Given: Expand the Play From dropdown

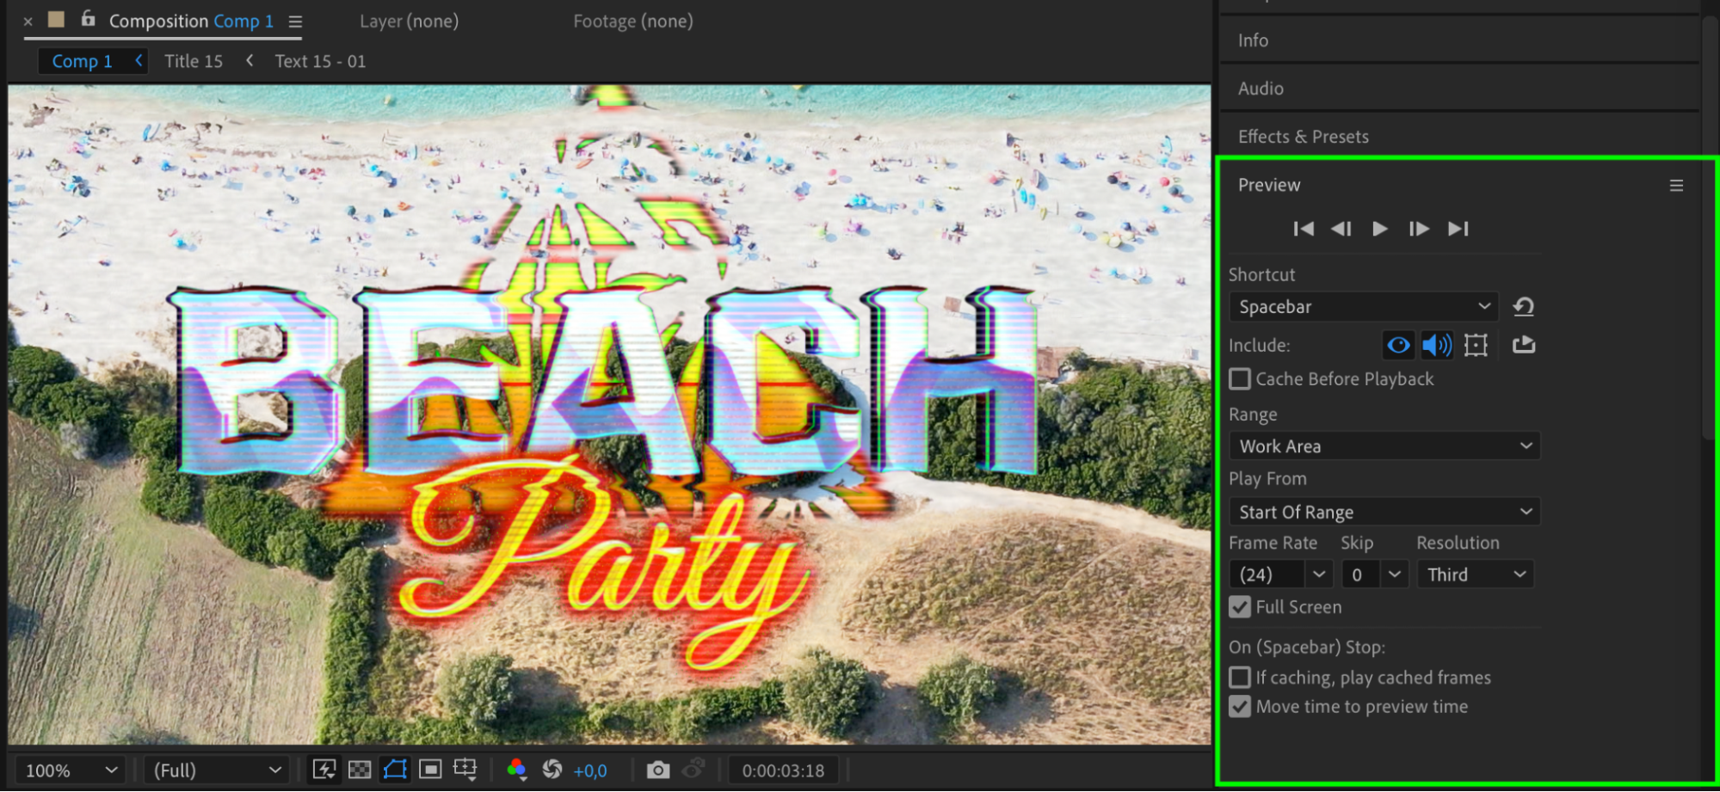Looking at the screenshot, I should (x=1384, y=512).
